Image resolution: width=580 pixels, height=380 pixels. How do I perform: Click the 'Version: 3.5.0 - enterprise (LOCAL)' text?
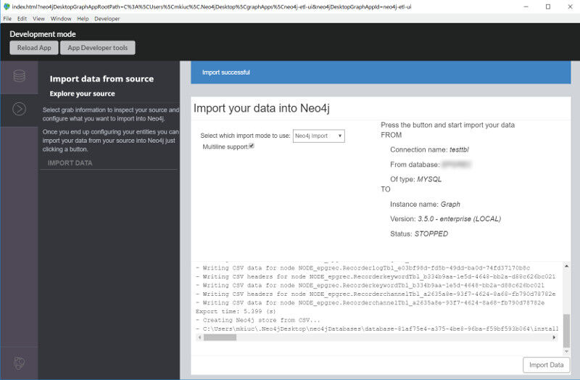(445, 219)
